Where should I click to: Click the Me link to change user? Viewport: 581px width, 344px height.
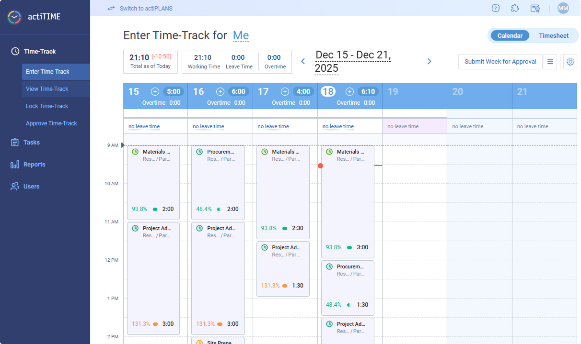click(x=241, y=35)
